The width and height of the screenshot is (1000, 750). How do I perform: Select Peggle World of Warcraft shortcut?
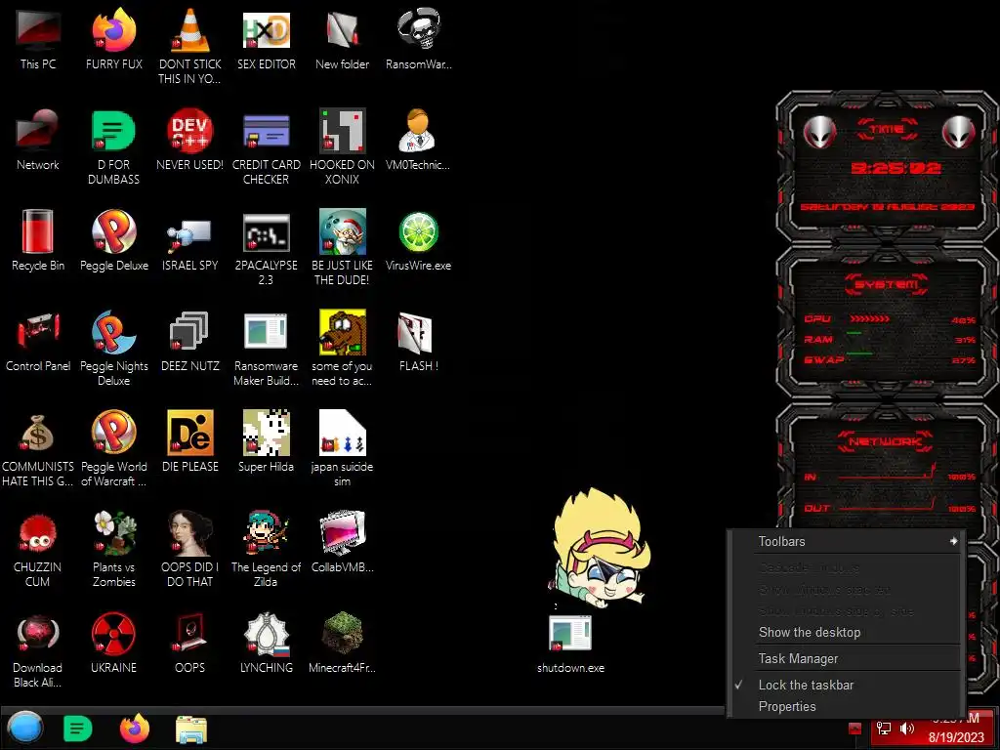(x=113, y=433)
